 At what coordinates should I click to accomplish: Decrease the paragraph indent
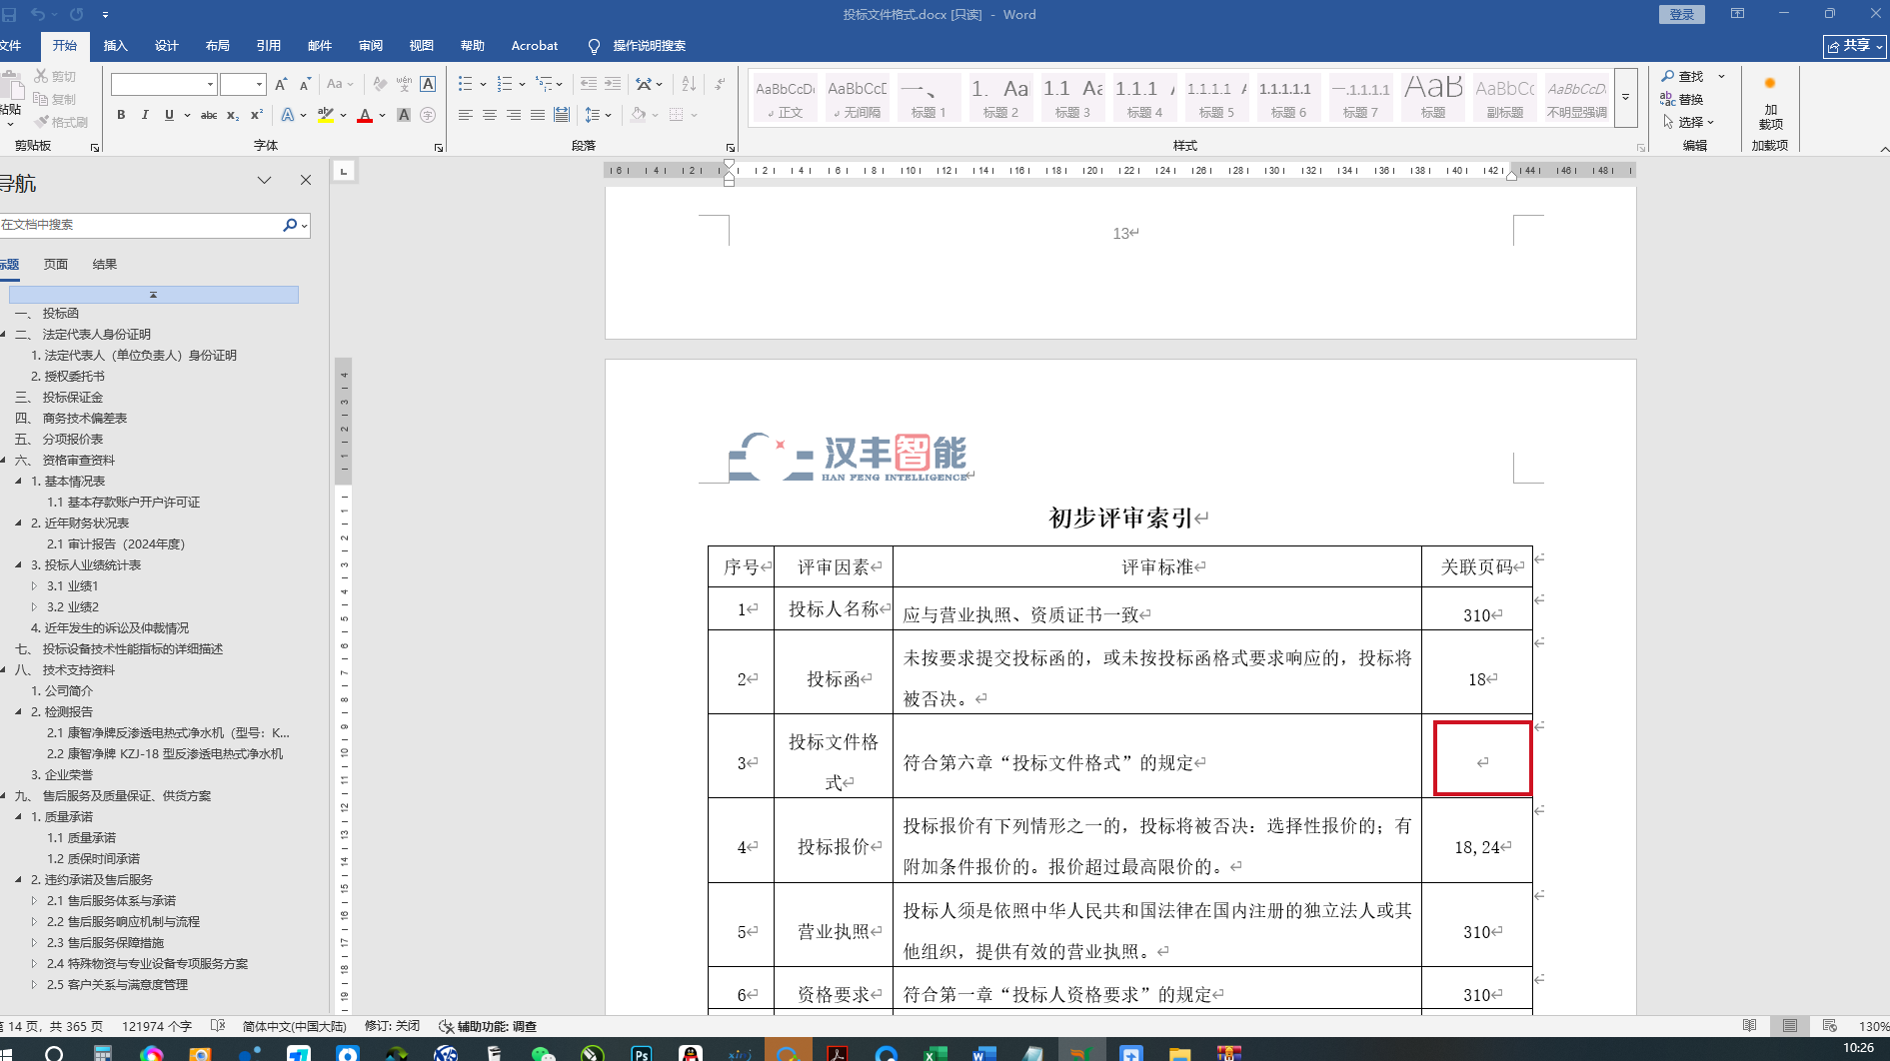589,85
